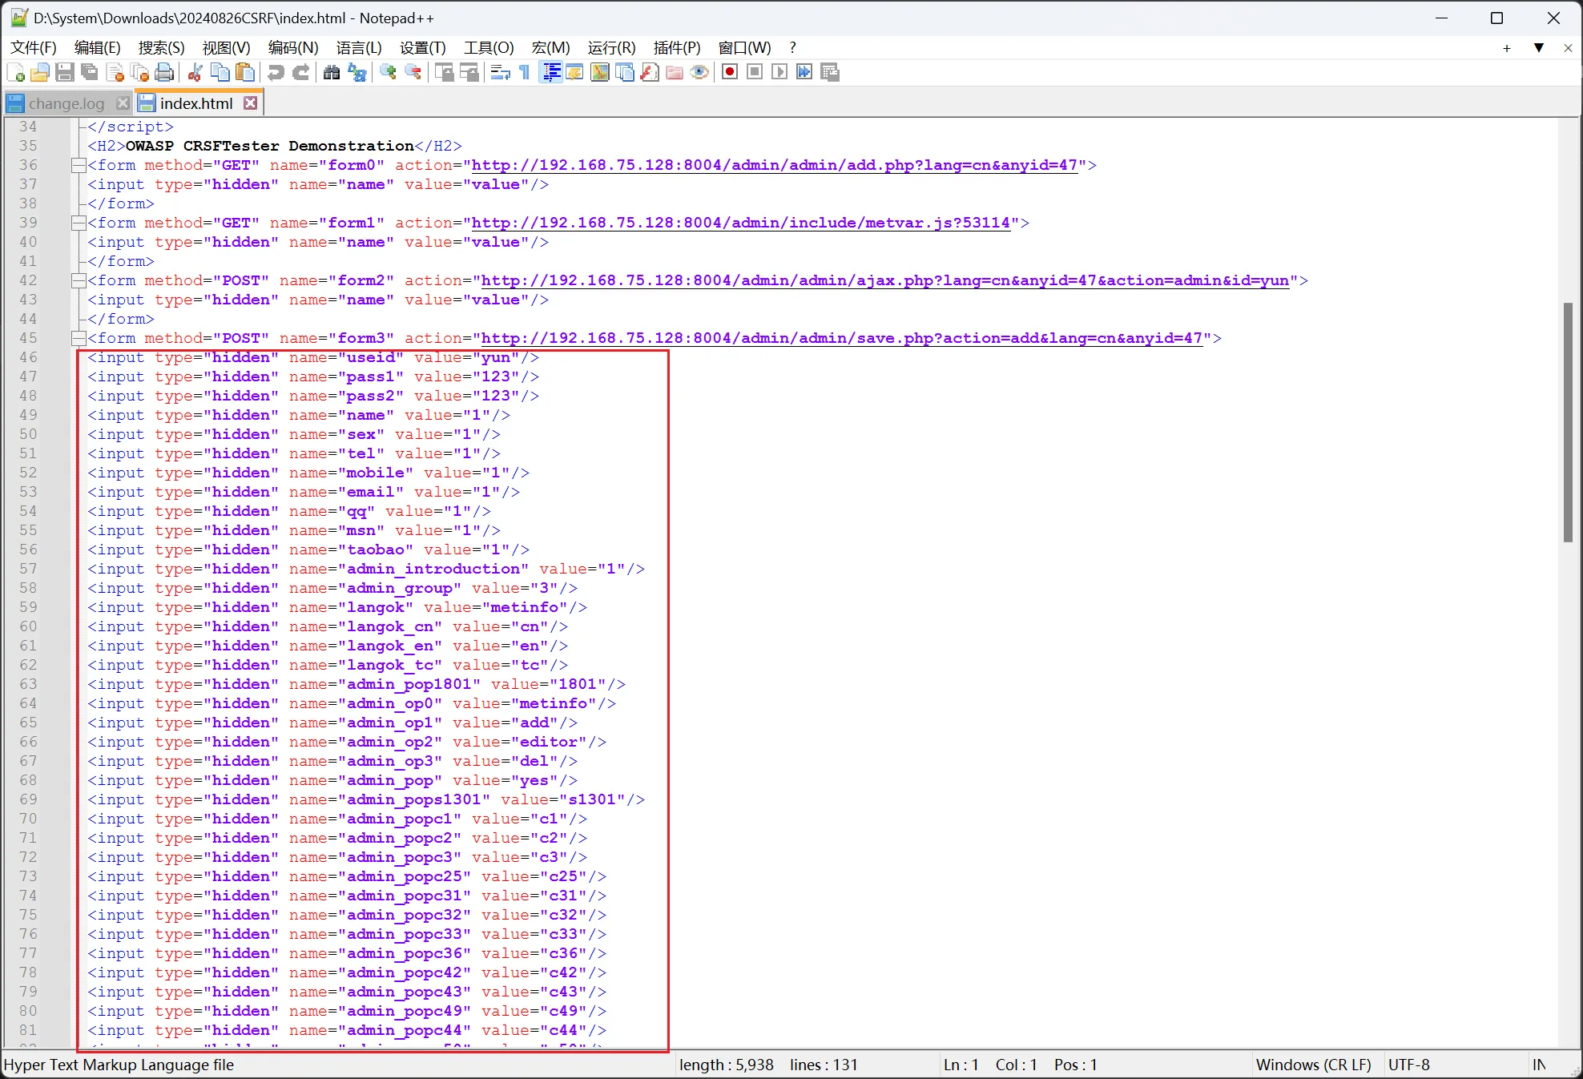1583x1079 pixels.
Task: Click the save.php URL link on line 45
Action: (842, 339)
